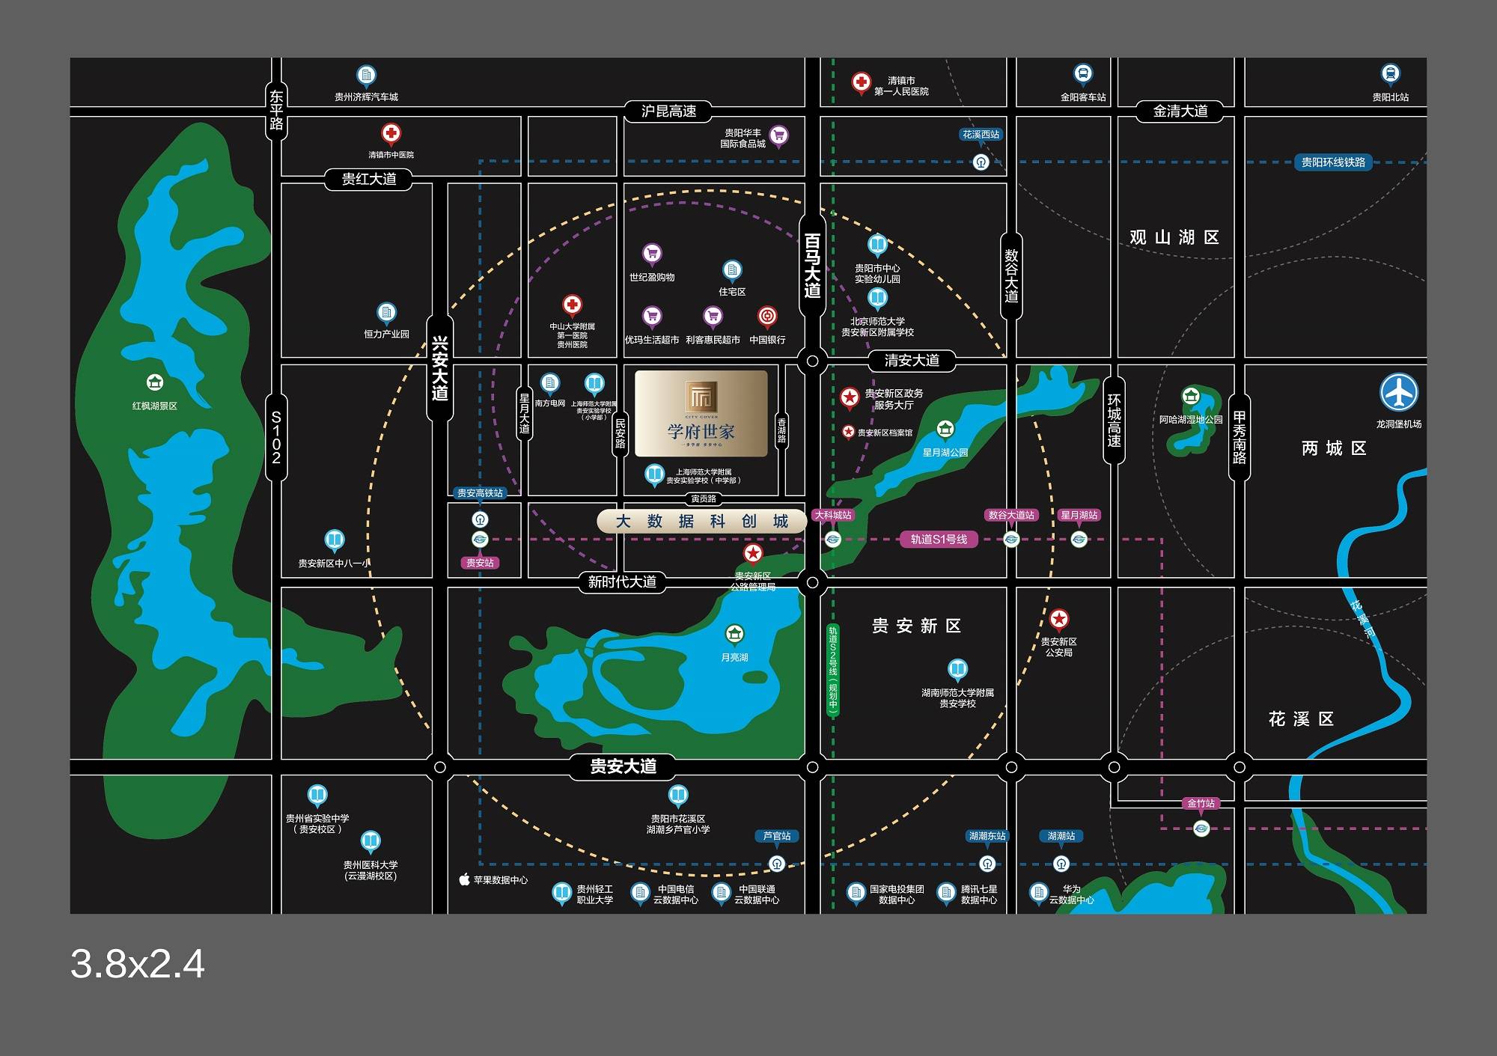Screen dimensions: 1497x1056
Task: Click the metro icon below 大科城站 label
Action: [x=832, y=539]
